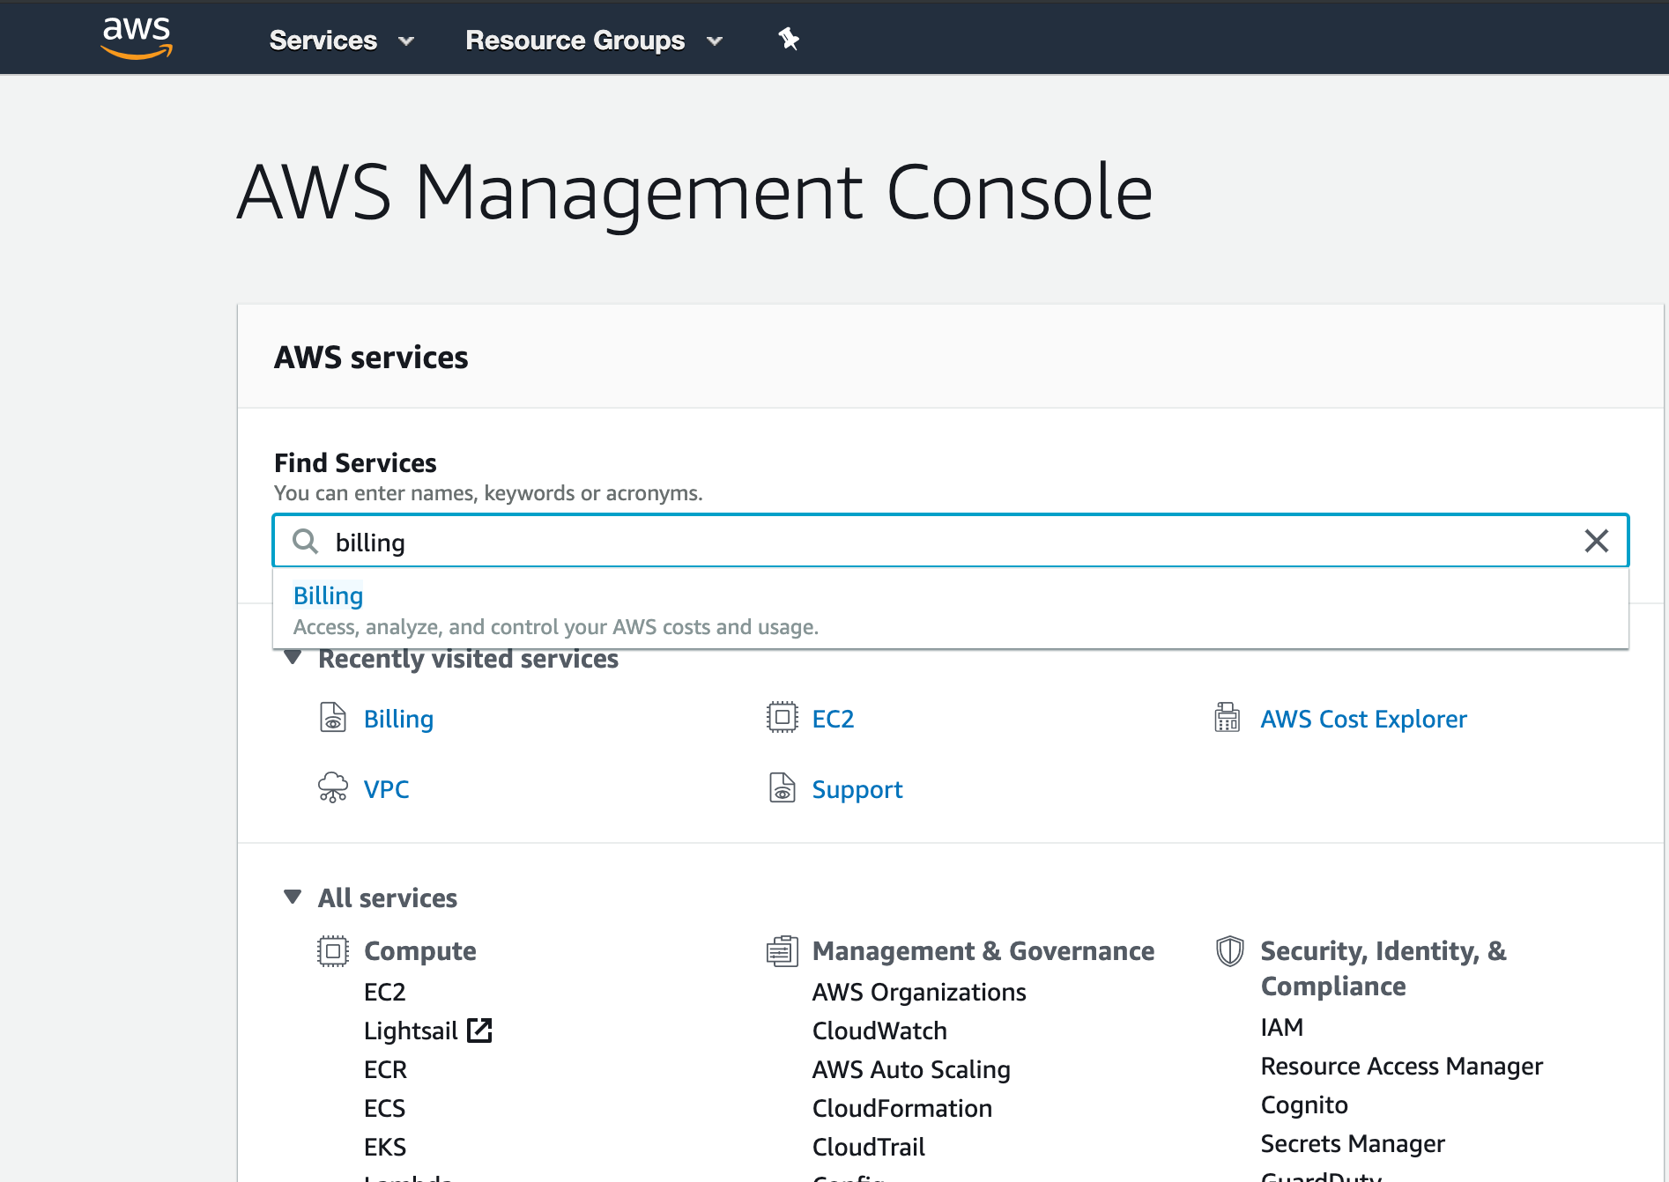Click the VPC cloud icon
Screen dimensions: 1669x1182
332,787
